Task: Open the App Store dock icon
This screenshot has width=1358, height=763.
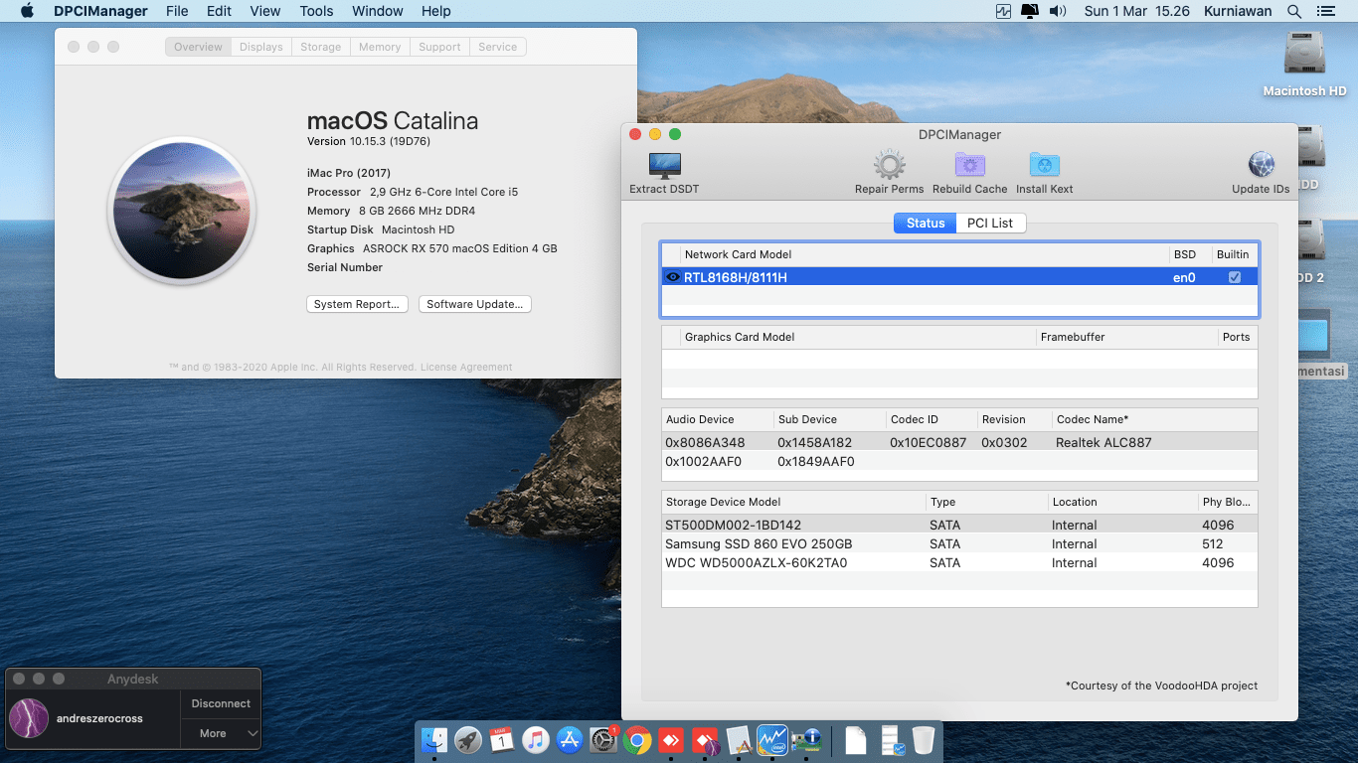Action: click(x=570, y=739)
